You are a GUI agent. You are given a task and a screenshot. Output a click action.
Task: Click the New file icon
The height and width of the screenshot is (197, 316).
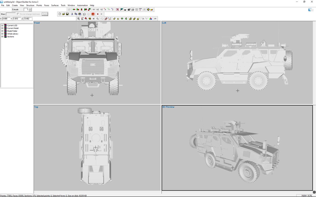[x=60, y=14]
